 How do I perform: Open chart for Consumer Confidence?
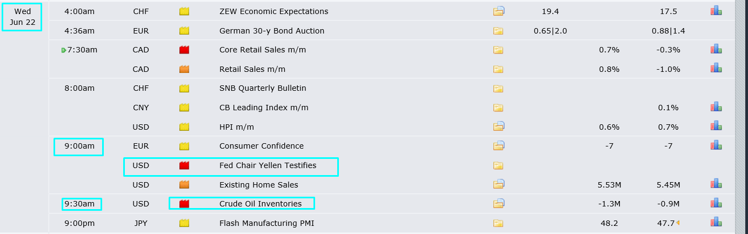tap(716, 146)
